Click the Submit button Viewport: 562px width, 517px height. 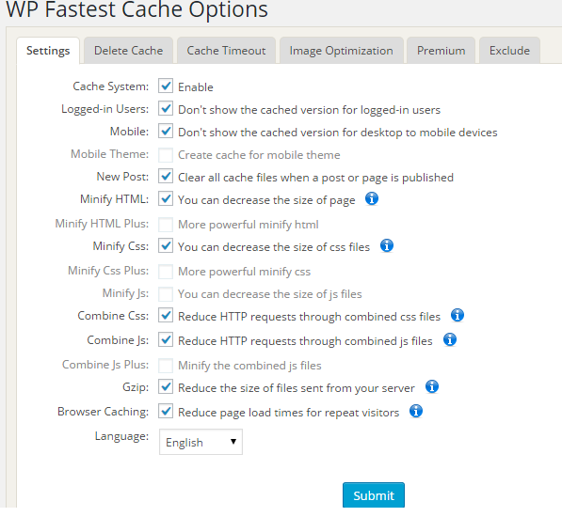(374, 495)
